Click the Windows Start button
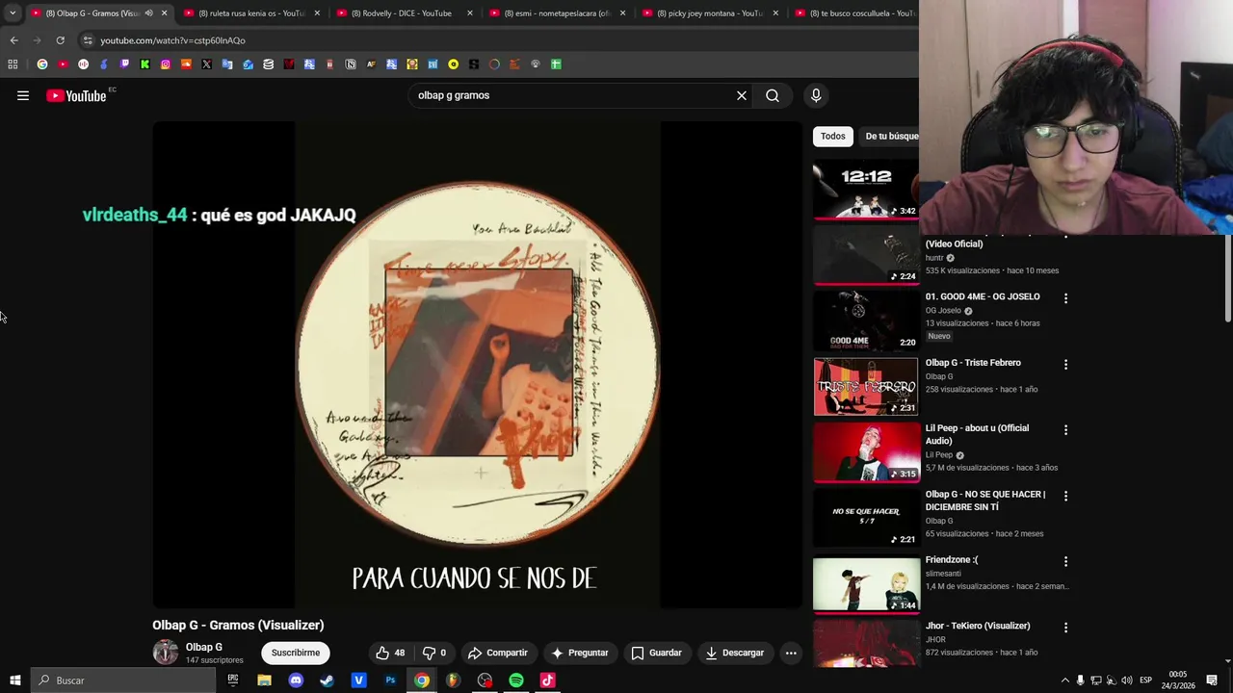 tap(14, 680)
